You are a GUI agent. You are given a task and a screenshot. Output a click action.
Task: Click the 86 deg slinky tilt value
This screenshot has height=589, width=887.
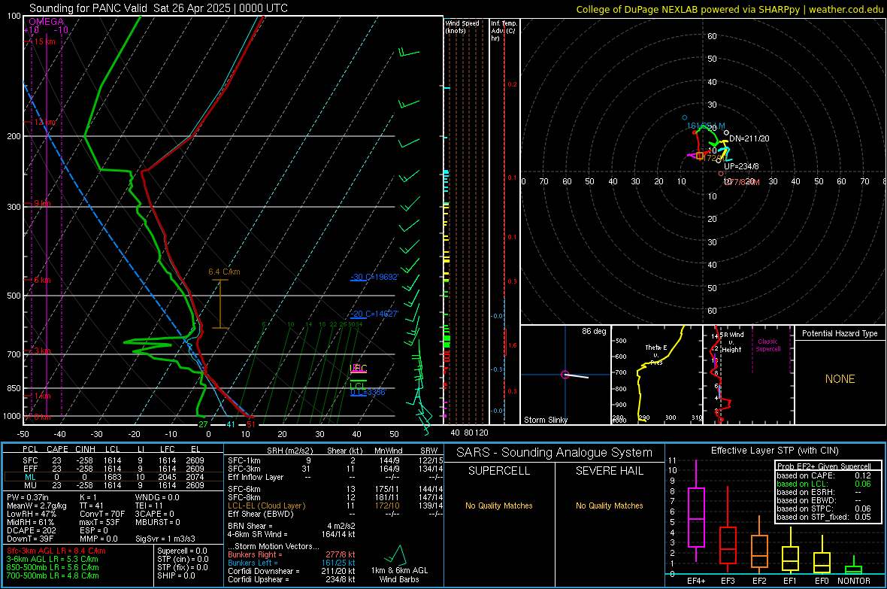pyautogui.click(x=594, y=331)
